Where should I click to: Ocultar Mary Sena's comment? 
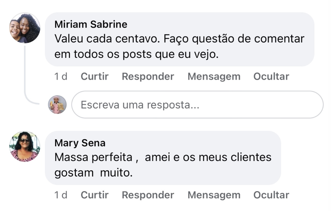(x=271, y=195)
